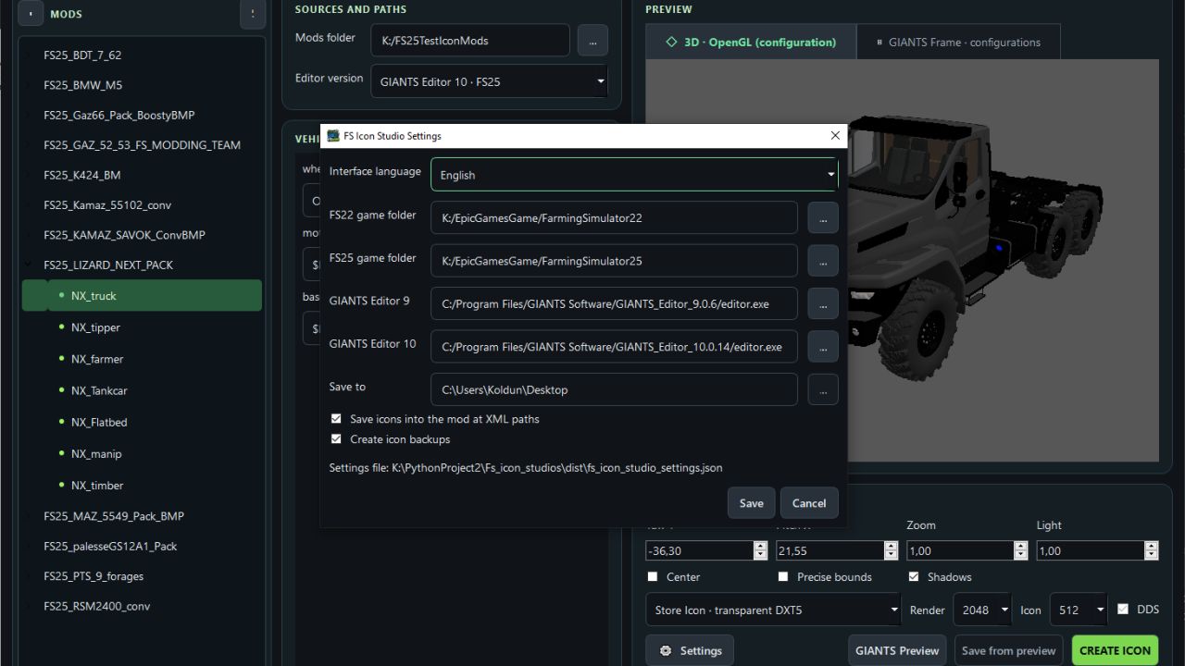1185x666 pixels.
Task: Cancel the FS Icon Studio Settings dialog
Action: 809,503
